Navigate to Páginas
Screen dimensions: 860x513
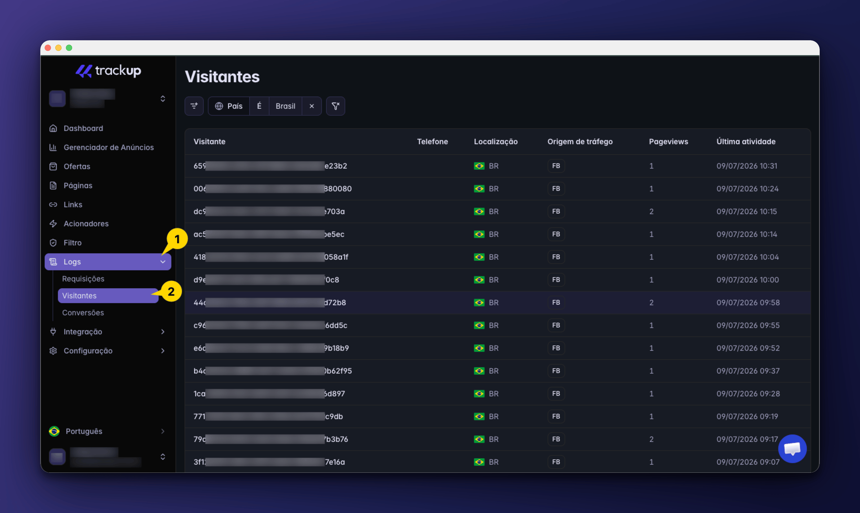point(108,185)
